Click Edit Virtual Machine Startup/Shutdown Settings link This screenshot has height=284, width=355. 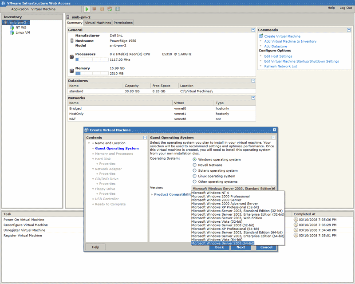(302, 61)
